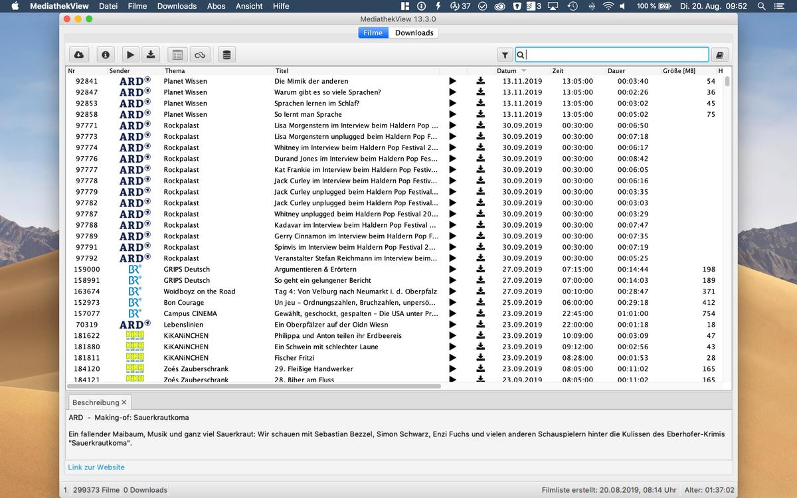Open the database stack toolbar icon
797x498 pixels.
tap(226, 54)
